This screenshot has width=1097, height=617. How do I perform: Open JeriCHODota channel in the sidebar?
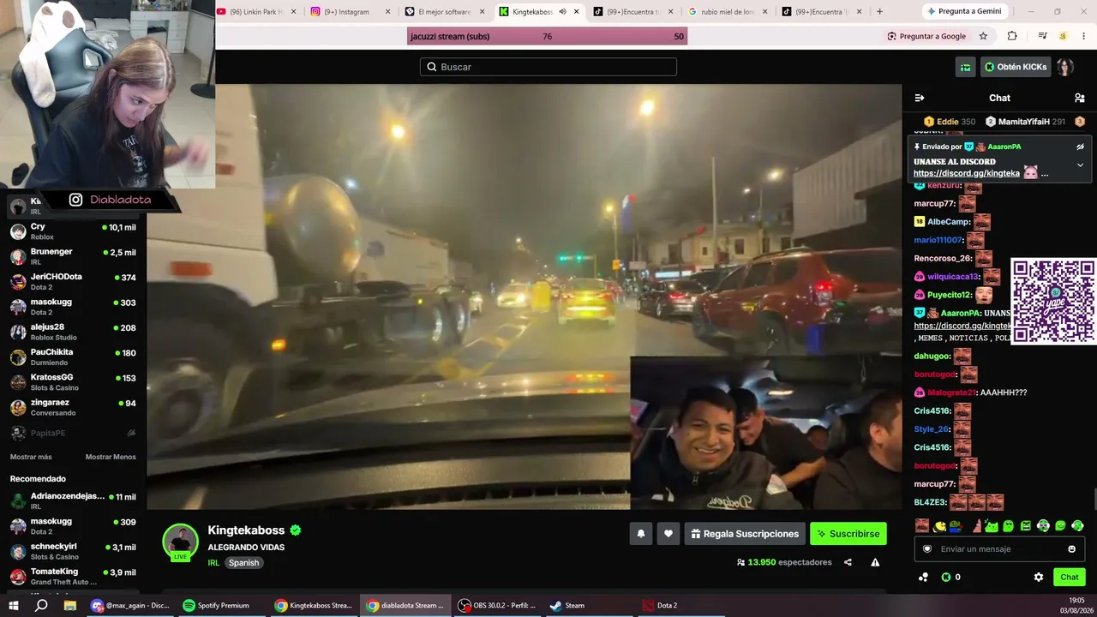coord(73,282)
